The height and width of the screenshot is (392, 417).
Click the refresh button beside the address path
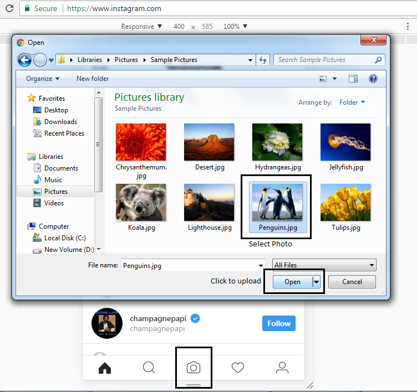tap(263, 60)
